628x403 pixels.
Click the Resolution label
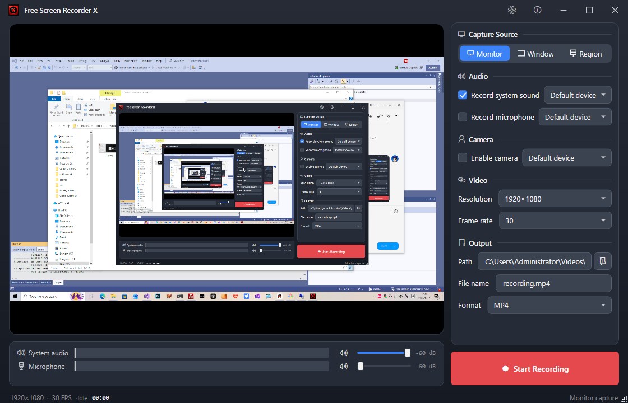474,199
